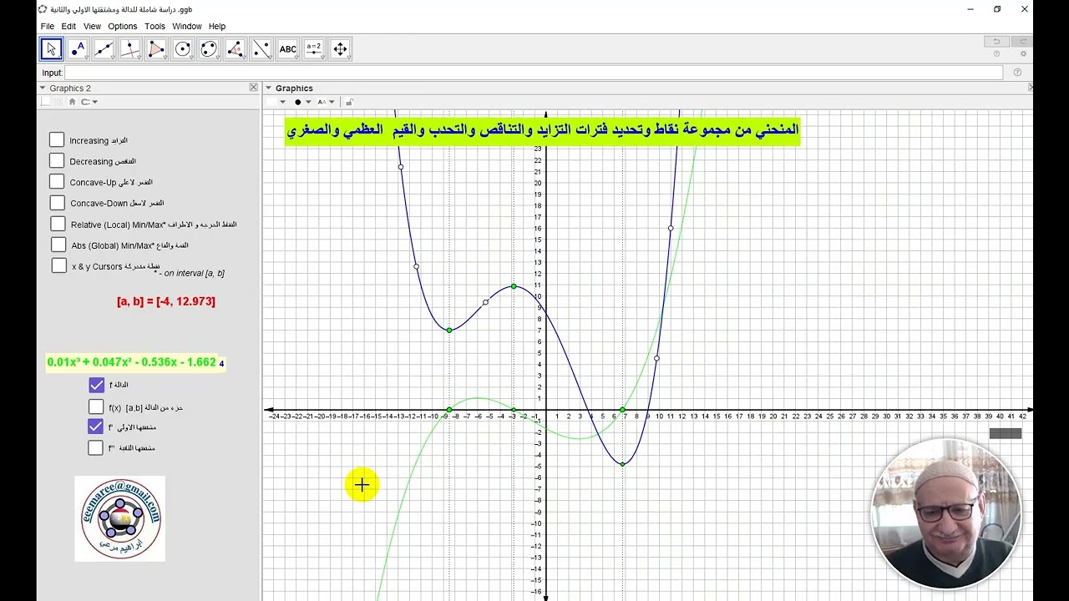Select the Angle tool
This screenshot has height=601, width=1069.
click(x=235, y=49)
